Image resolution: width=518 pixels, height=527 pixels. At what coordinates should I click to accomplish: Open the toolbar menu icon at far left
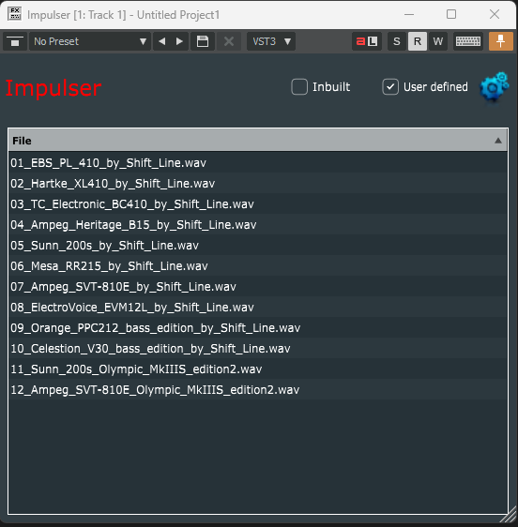tap(15, 41)
